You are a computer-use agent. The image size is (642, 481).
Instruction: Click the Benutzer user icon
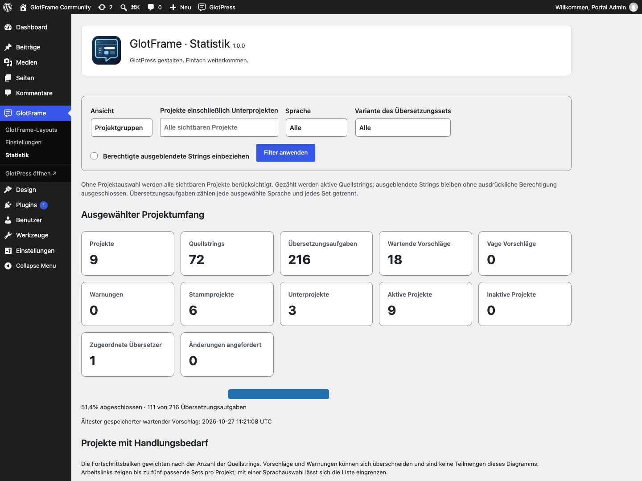click(8, 220)
